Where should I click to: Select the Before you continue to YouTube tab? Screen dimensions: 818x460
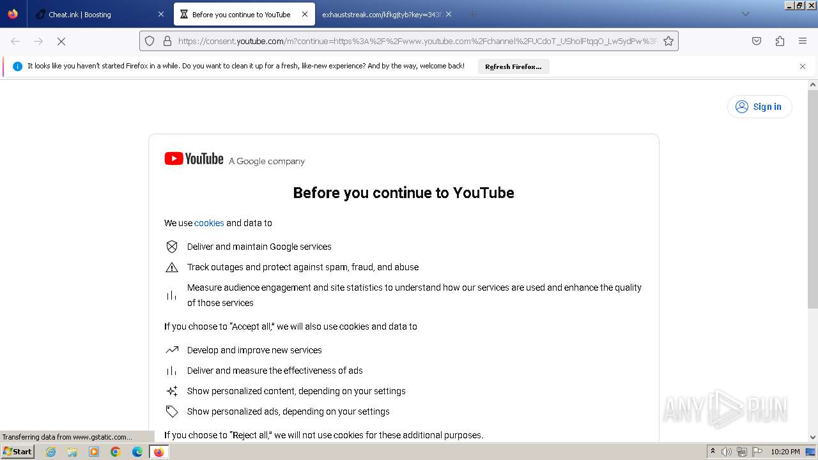tap(243, 14)
